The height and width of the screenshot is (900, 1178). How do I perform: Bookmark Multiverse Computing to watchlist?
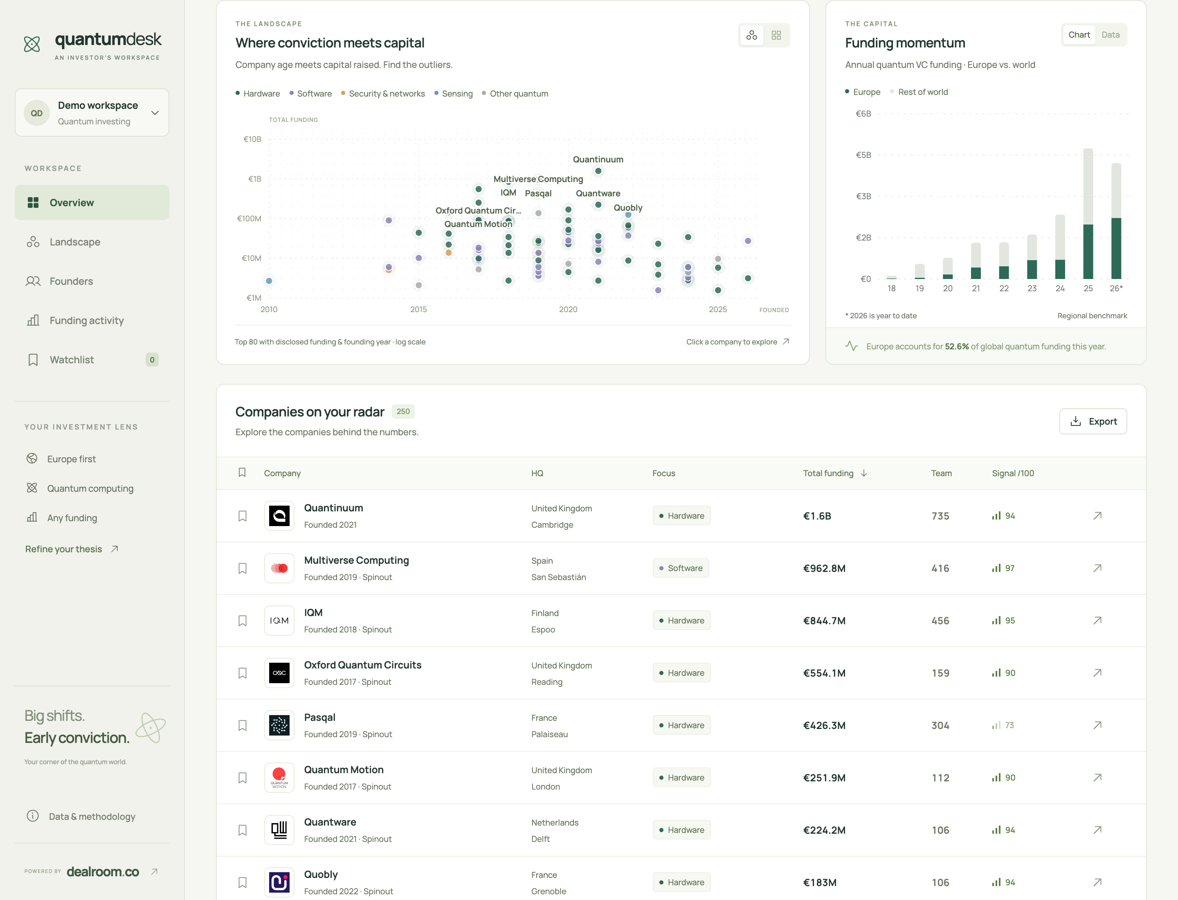pyautogui.click(x=243, y=568)
